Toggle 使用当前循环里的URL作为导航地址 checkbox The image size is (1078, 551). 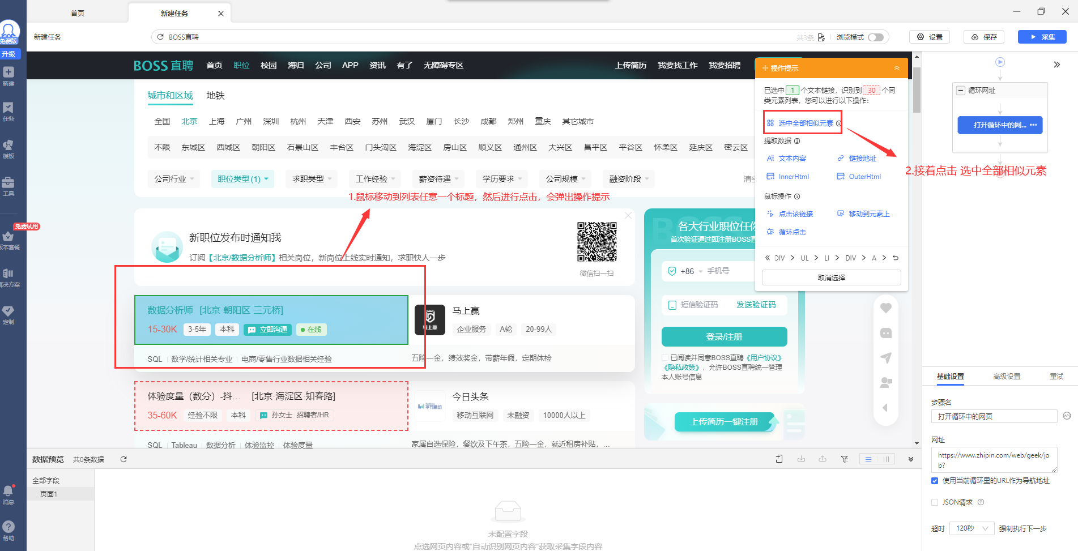(x=935, y=481)
